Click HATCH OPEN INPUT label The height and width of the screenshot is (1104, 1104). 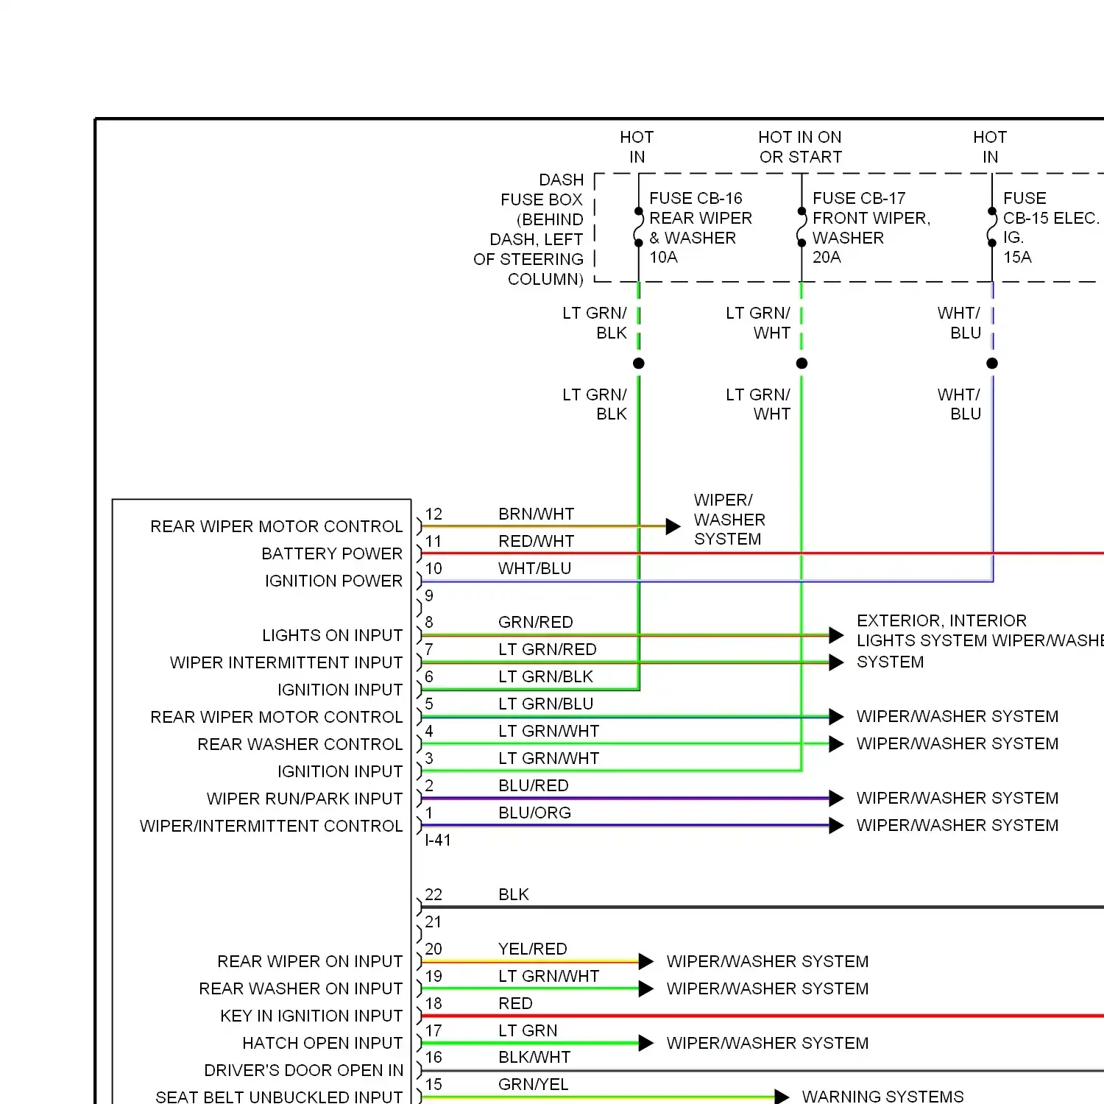(322, 1043)
